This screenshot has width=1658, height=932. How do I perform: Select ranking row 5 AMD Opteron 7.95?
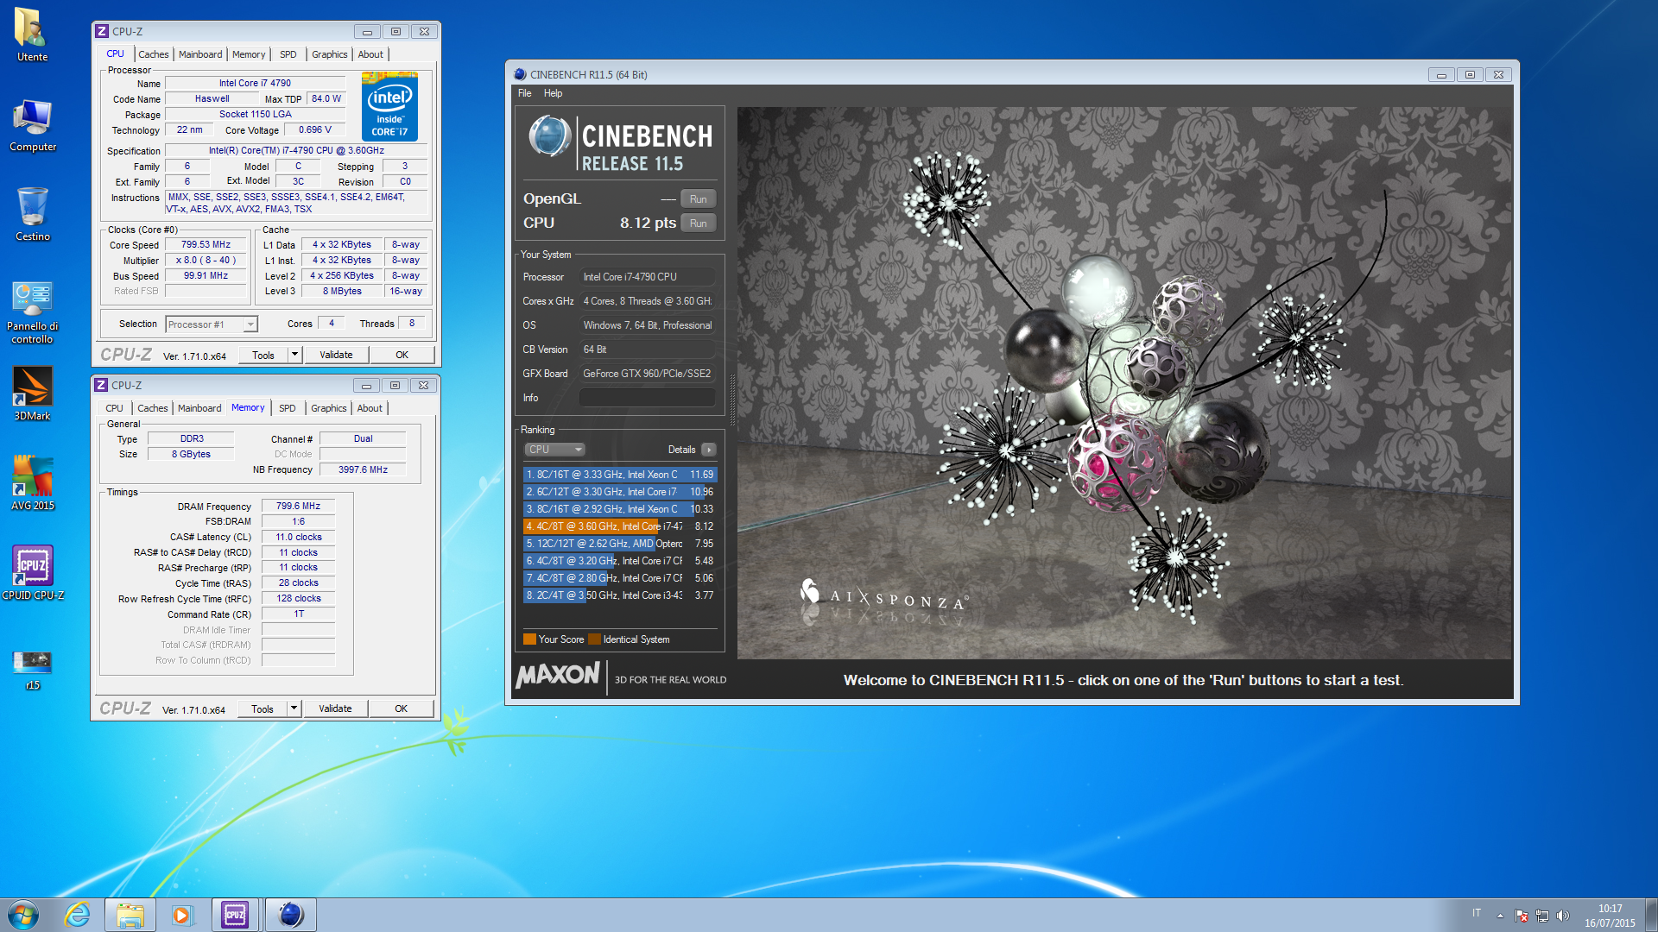[620, 544]
